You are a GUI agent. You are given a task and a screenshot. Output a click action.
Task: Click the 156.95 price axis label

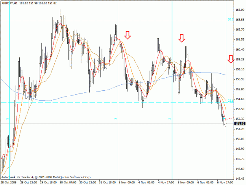click(240, 79)
